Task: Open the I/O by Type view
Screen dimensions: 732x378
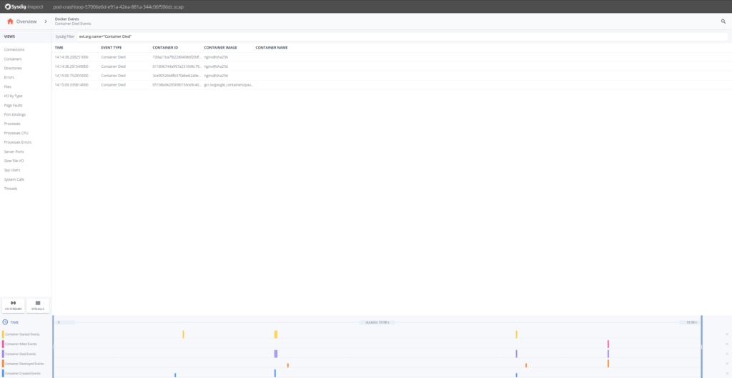Action: point(13,96)
